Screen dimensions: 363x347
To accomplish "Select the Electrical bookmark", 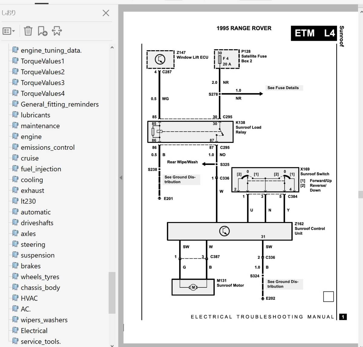I will [34, 331].
